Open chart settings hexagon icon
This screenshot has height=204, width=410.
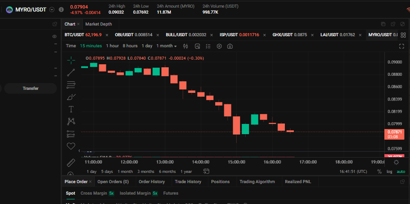tap(219, 46)
